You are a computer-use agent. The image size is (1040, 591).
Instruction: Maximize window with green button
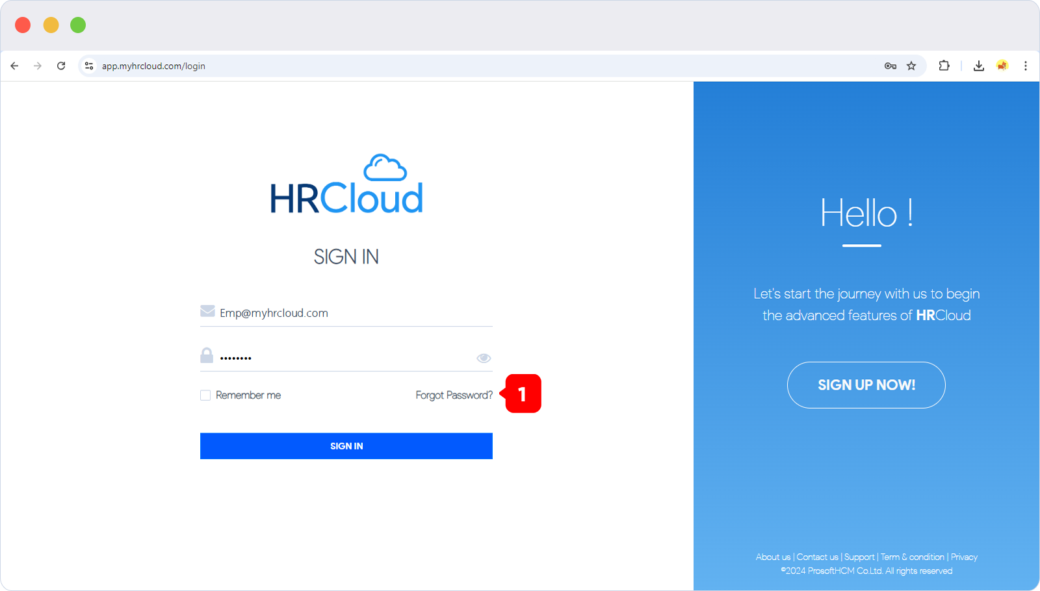click(78, 25)
